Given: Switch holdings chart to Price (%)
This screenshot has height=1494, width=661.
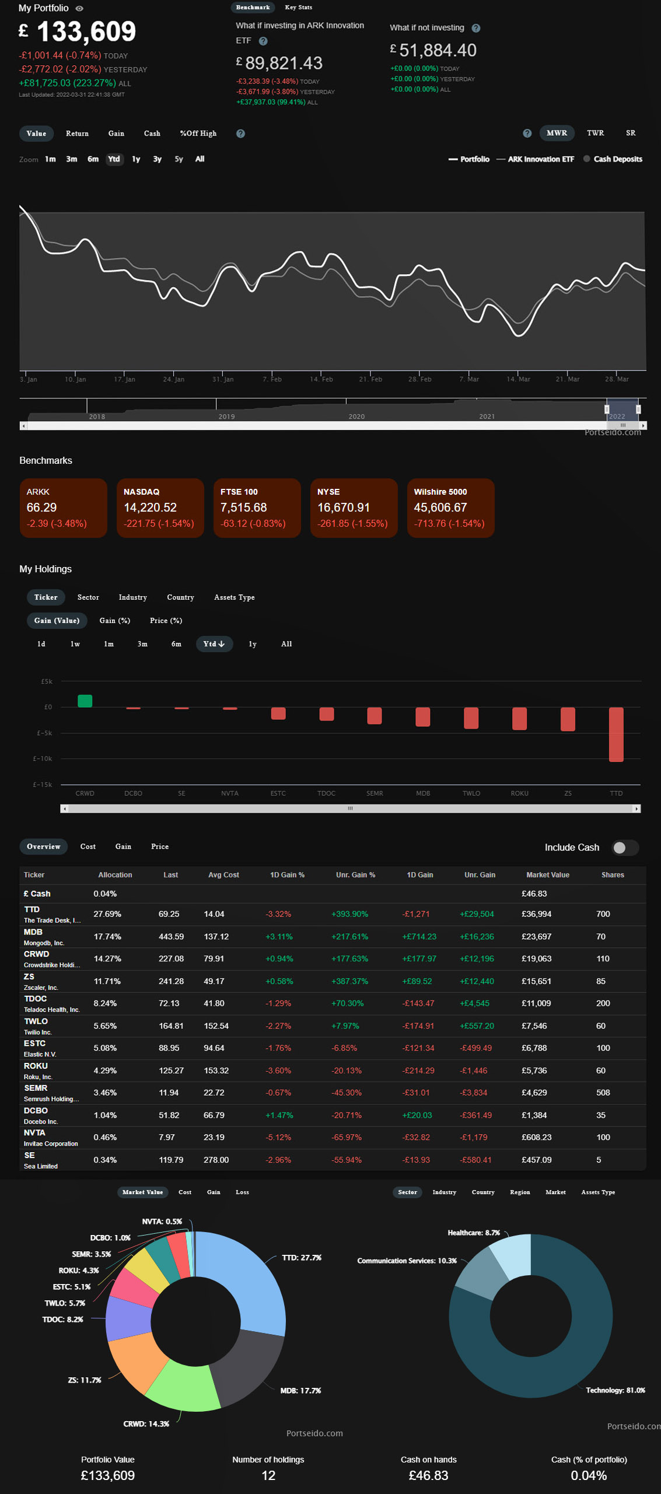Looking at the screenshot, I should [x=166, y=621].
